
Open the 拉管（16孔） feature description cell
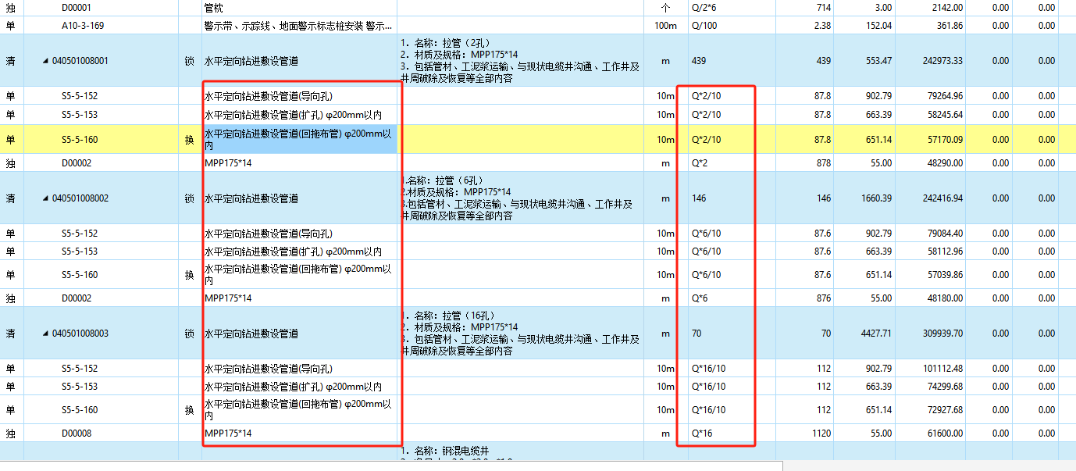(x=520, y=334)
